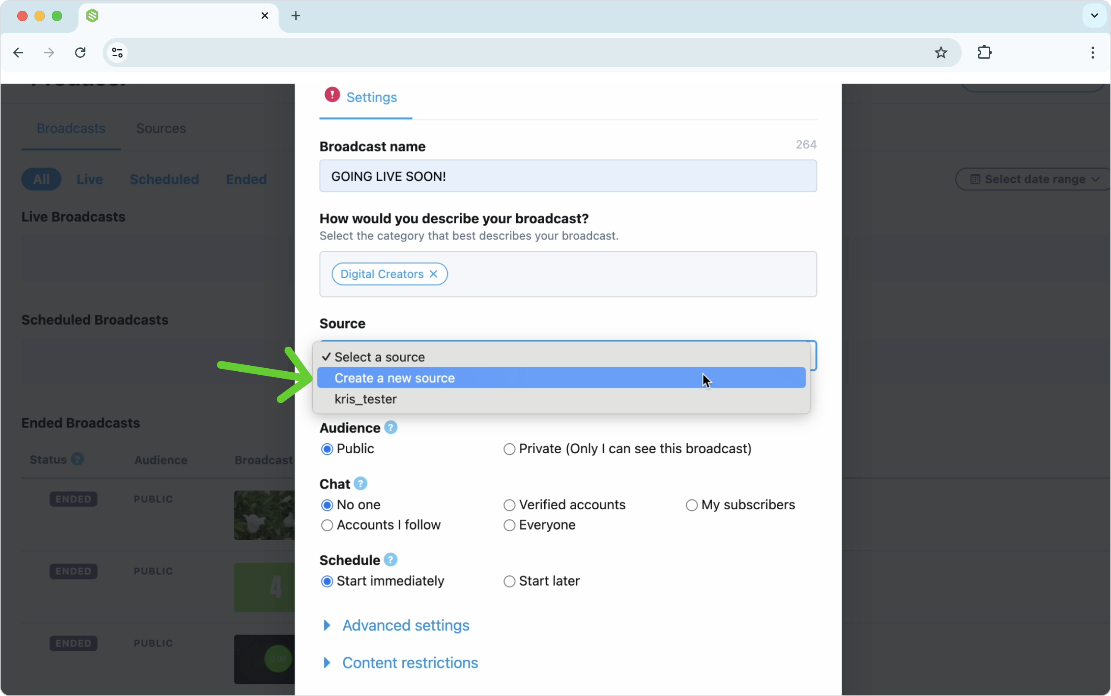This screenshot has width=1111, height=696.
Task: Select Private audience radio button
Action: [x=509, y=449]
